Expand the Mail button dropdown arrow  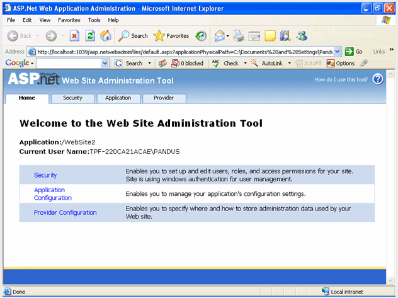(228, 36)
